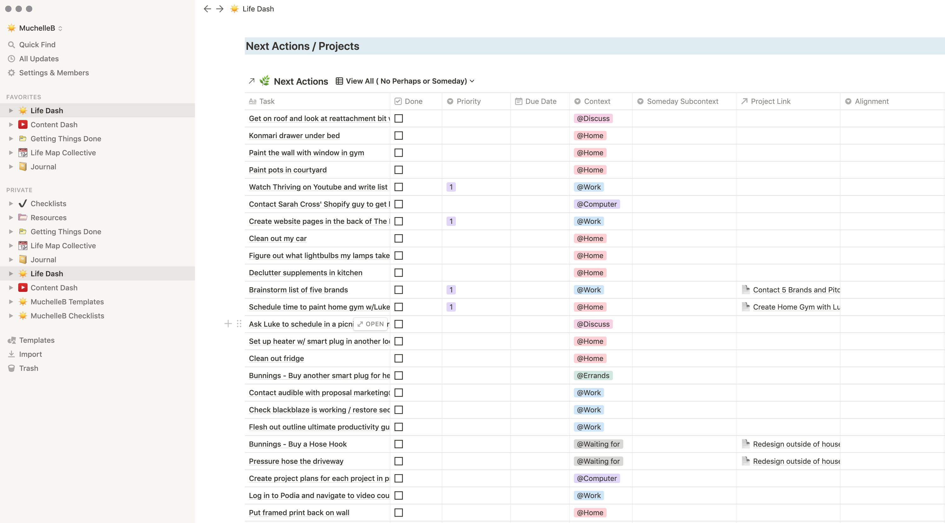The height and width of the screenshot is (523, 945).
Task: Open Content Dash under Private section
Action: tap(54, 288)
